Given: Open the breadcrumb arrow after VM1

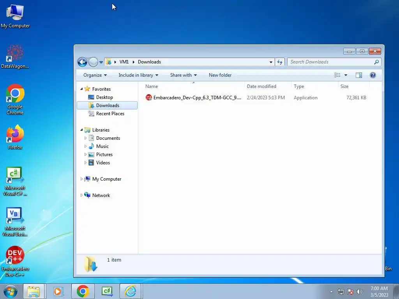Looking at the screenshot, I should click(x=133, y=62).
